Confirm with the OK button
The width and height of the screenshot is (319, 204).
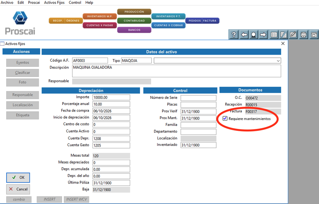click(x=18, y=178)
